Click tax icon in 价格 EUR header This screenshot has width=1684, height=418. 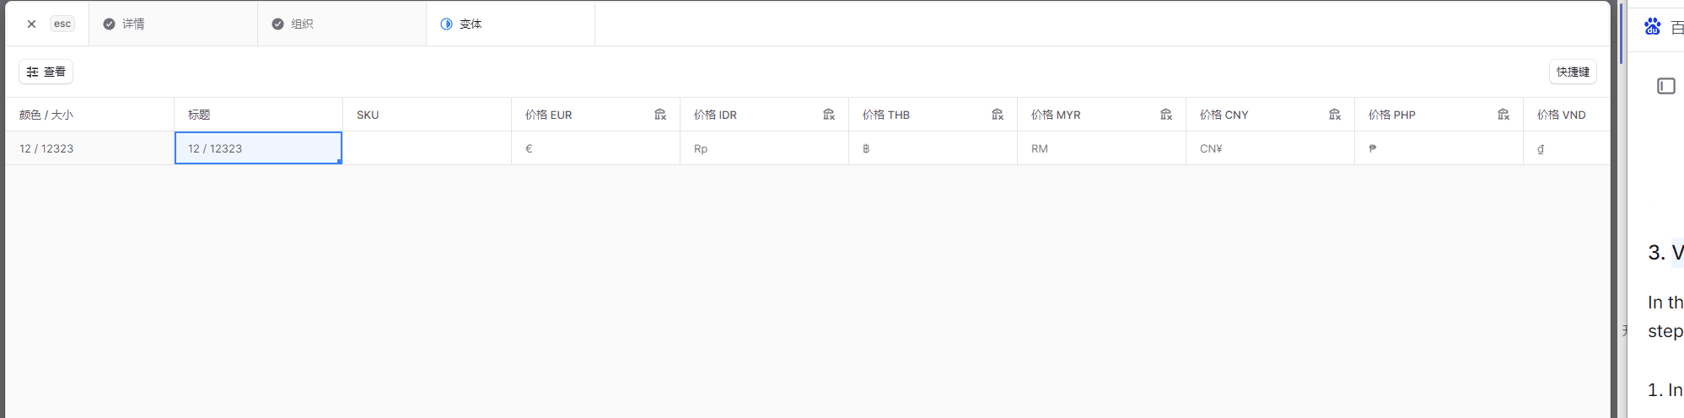click(x=660, y=115)
